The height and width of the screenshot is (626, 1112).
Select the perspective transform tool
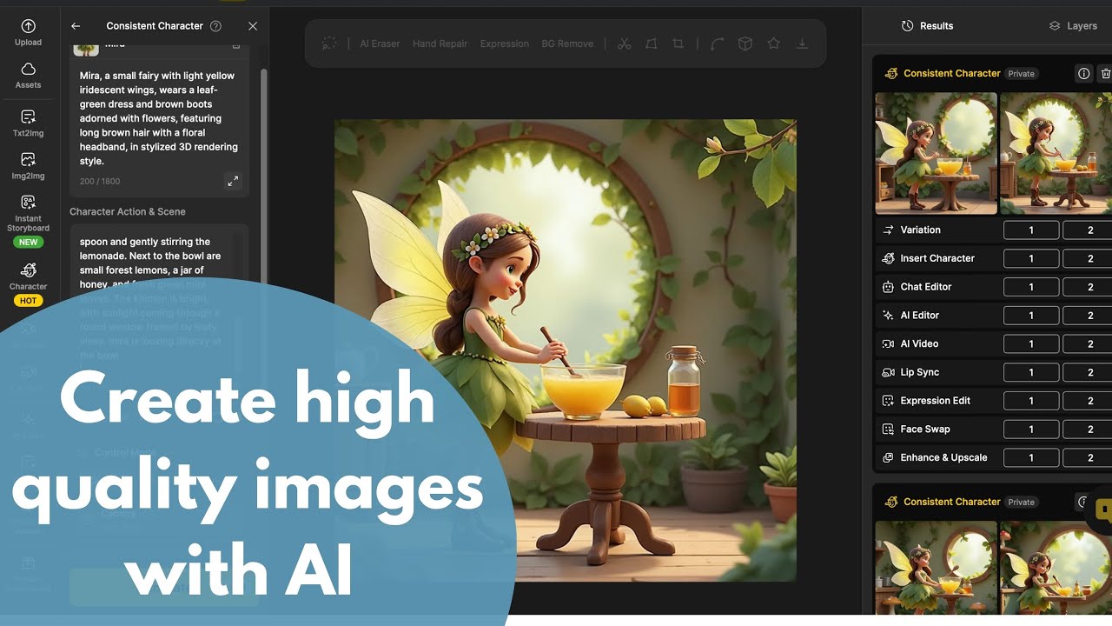651,43
